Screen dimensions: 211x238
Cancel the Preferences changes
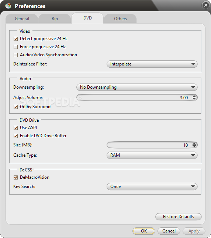pyautogui.click(x=169, y=231)
